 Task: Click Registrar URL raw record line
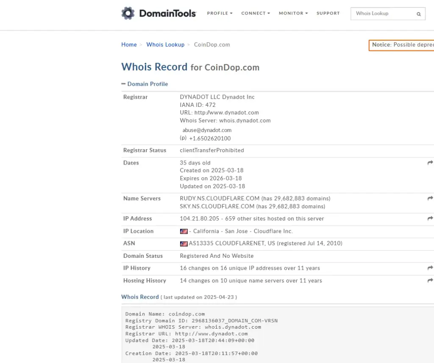[186, 334]
